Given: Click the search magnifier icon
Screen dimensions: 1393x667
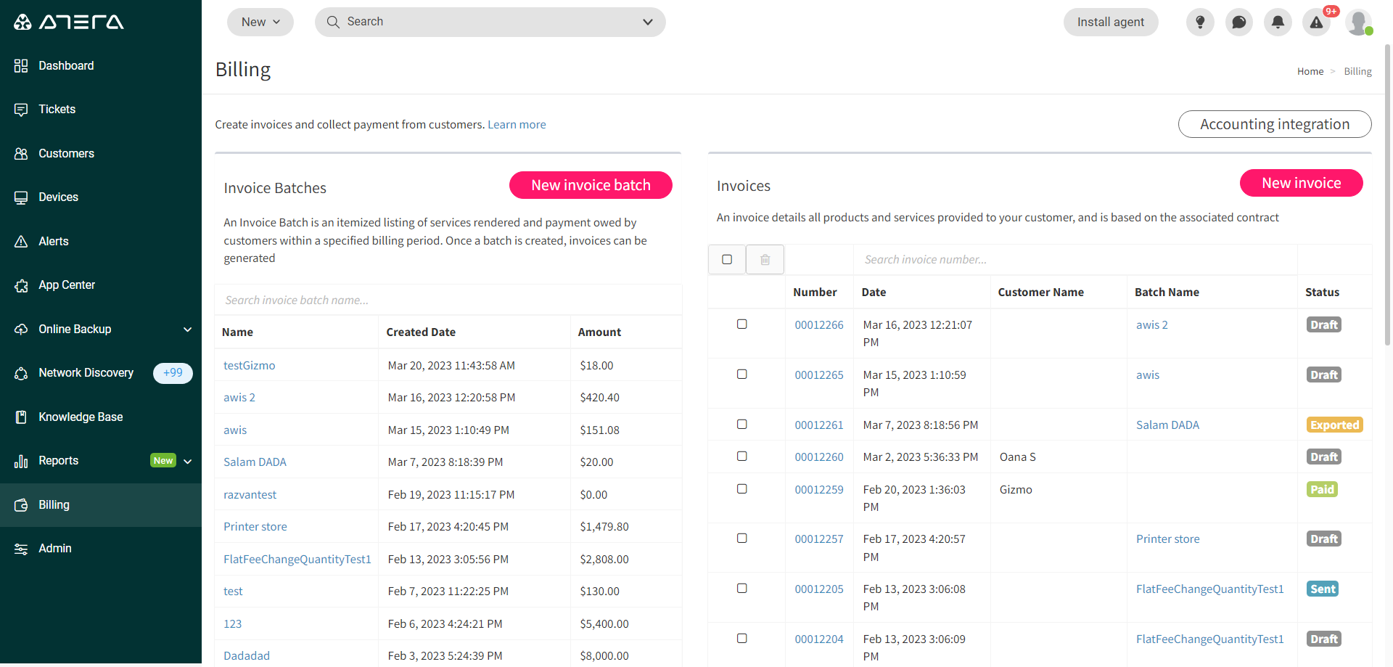Looking at the screenshot, I should (x=333, y=22).
